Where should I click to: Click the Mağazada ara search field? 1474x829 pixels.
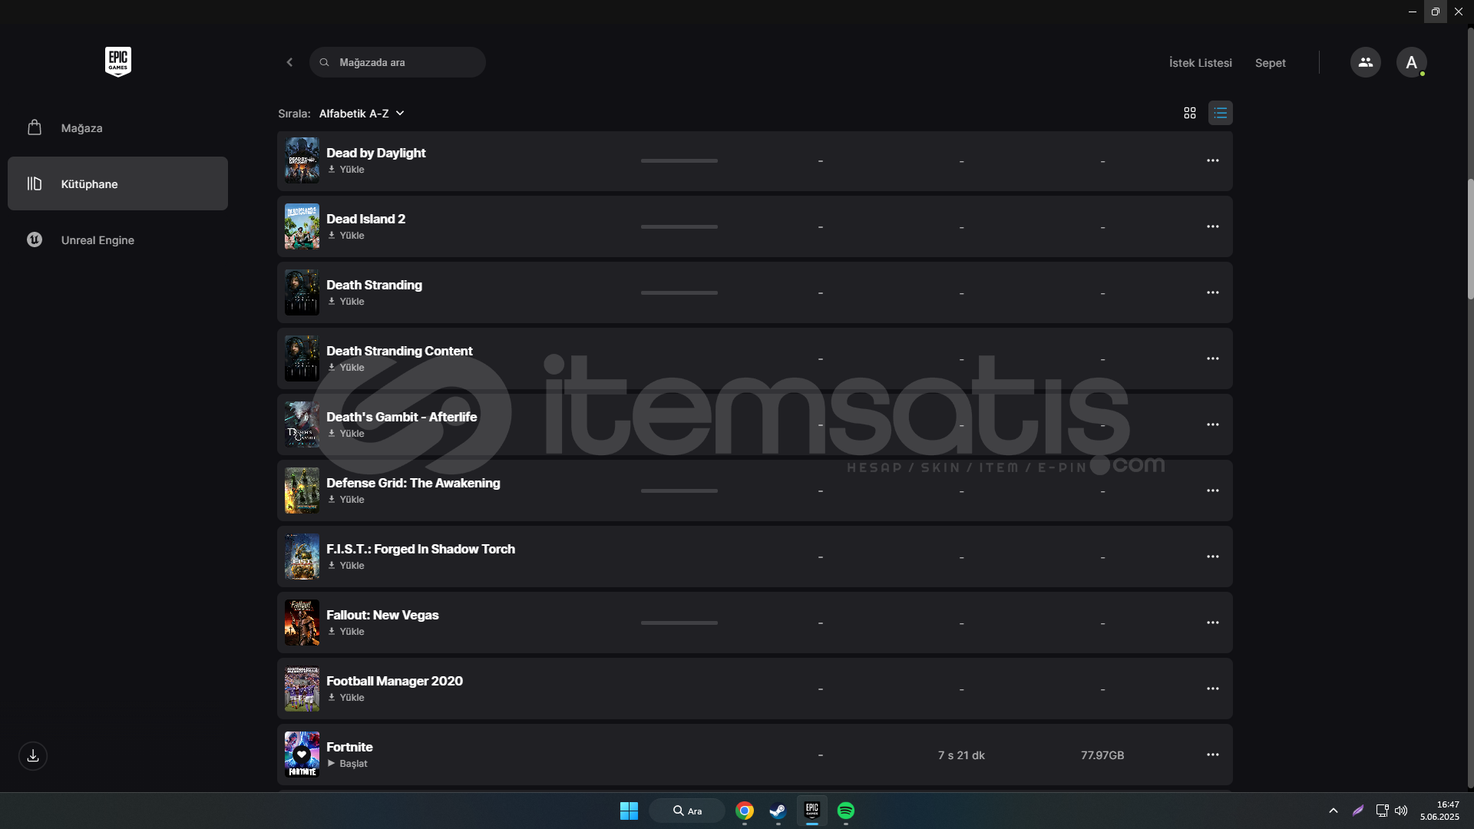tap(398, 62)
